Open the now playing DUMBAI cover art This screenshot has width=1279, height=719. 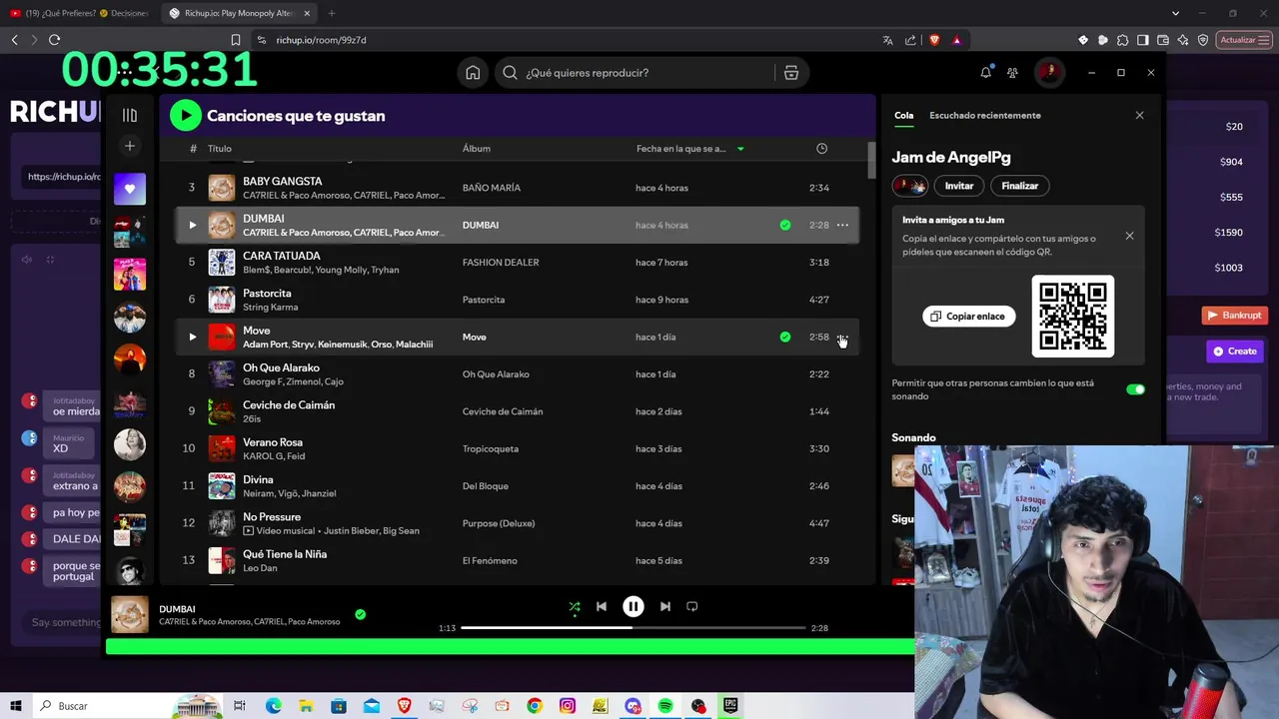click(129, 614)
